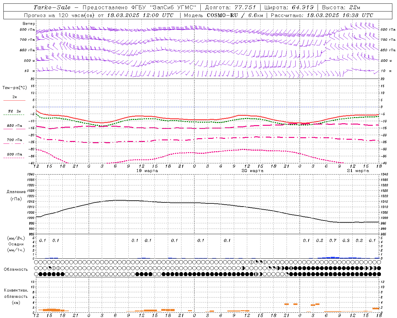This screenshot has height=318, width=397.
Task: Click the 19 марта date label
Action: coord(147,171)
